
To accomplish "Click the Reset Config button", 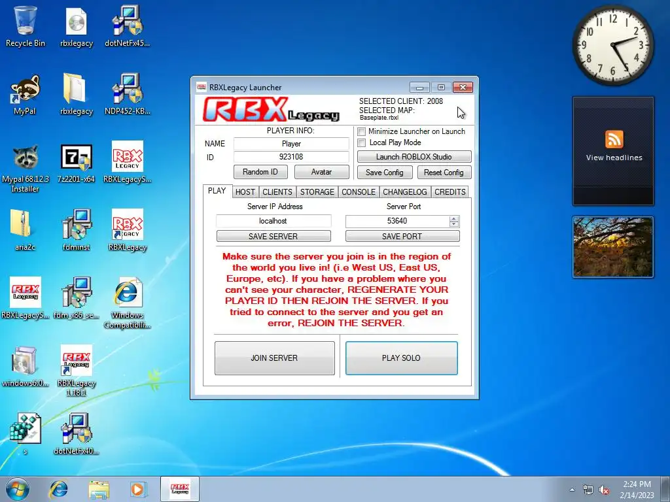I will [444, 173].
